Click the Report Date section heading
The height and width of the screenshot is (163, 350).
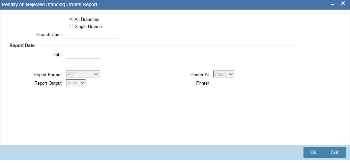pyautogui.click(x=22, y=45)
